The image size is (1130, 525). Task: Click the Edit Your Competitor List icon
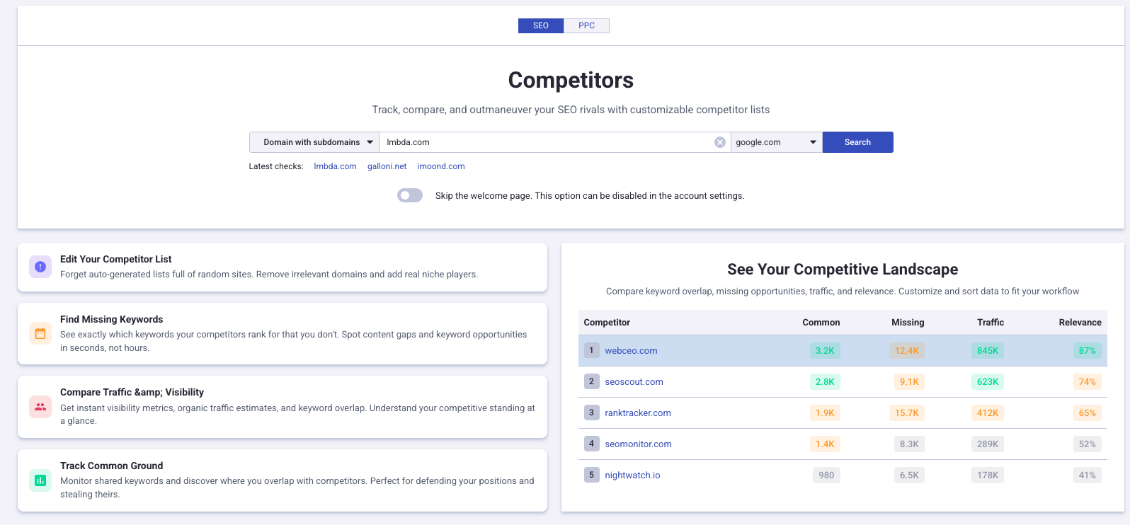click(40, 267)
